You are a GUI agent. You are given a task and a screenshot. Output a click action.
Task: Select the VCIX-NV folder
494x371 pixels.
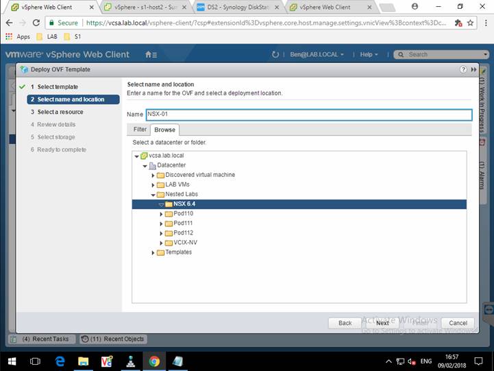pyautogui.click(x=185, y=242)
